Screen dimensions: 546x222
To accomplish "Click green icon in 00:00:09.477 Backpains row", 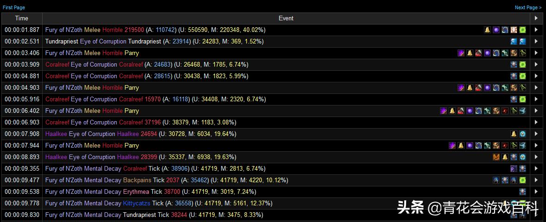I will pyautogui.click(x=523, y=180).
